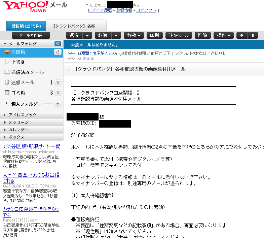Open the 移動 move dropdown

(x=134, y=35)
